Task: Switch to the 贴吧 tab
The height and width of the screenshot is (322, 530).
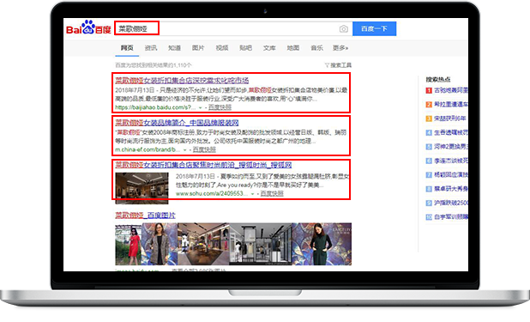Action: (246, 48)
